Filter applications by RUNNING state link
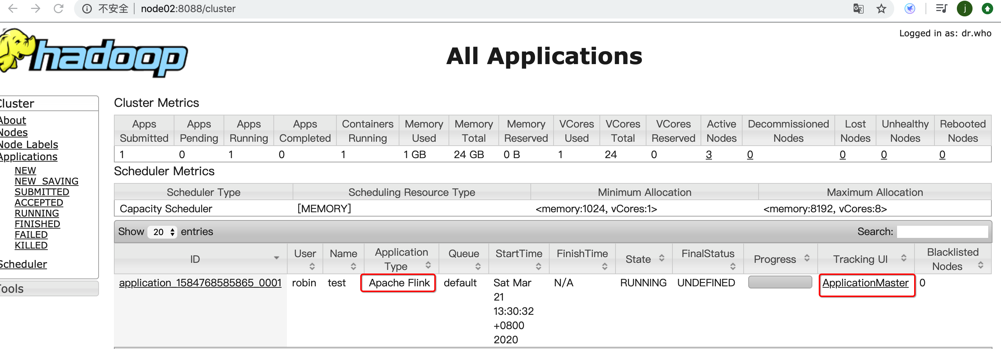This screenshot has height=349, width=1001. (37, 213)
